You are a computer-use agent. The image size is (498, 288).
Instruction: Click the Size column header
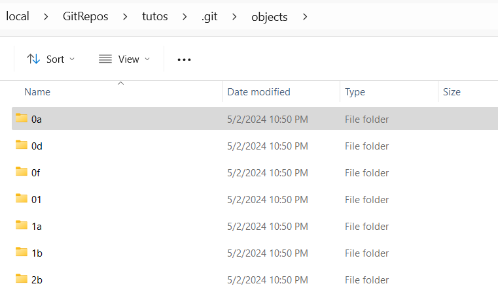(x=452, y=92)
